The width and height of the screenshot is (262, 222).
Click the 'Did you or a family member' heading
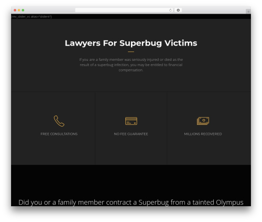[x=131, y=202]
